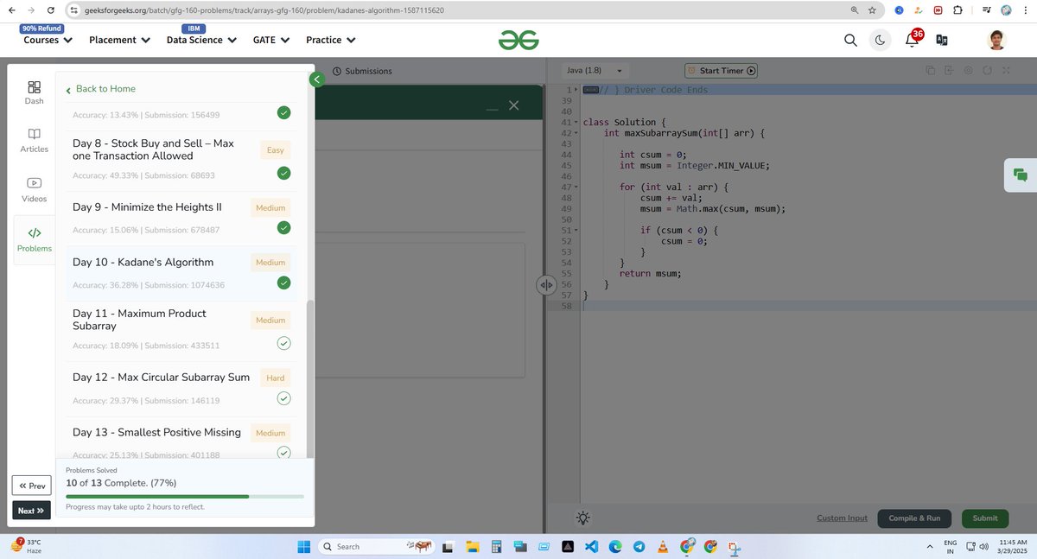The width and height of the screenshot is (1037, 559).
Task: Open Day 11 - Maximum Product Subarray
Action: click(x=140, y=320)
